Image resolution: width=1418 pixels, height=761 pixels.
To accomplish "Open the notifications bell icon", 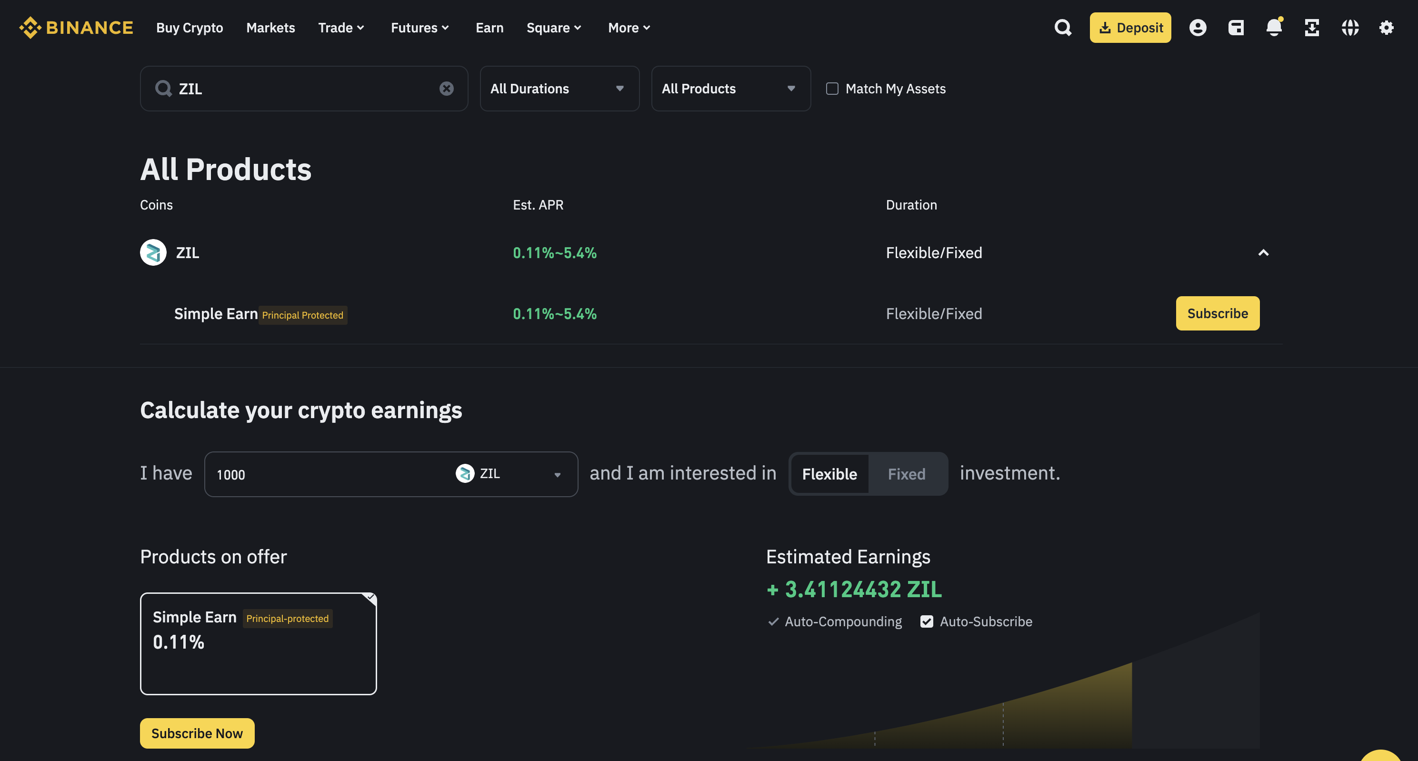I will [1274, 28].
